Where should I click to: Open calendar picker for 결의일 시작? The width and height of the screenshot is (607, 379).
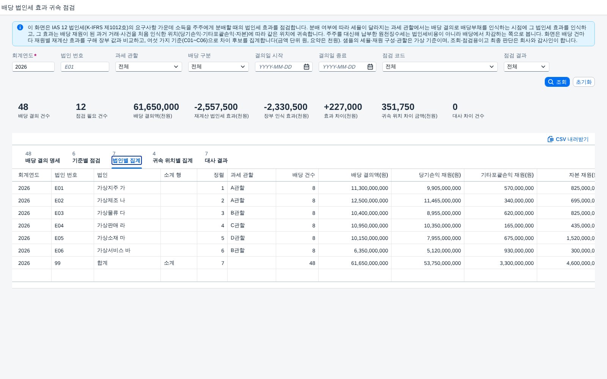[307, 67]
